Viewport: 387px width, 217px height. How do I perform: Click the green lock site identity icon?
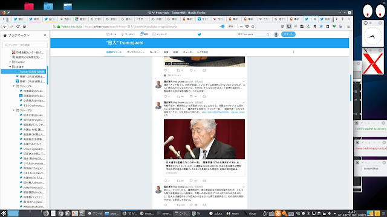(59, 27)
